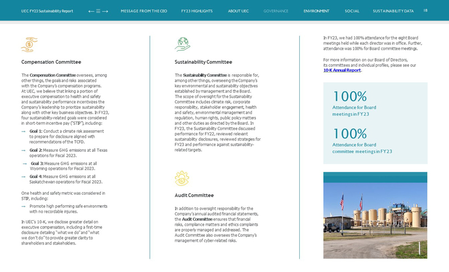The image size is (449, 272).
Task: Click the 100% Board meetings attendance stat
Action: point(350,97)
